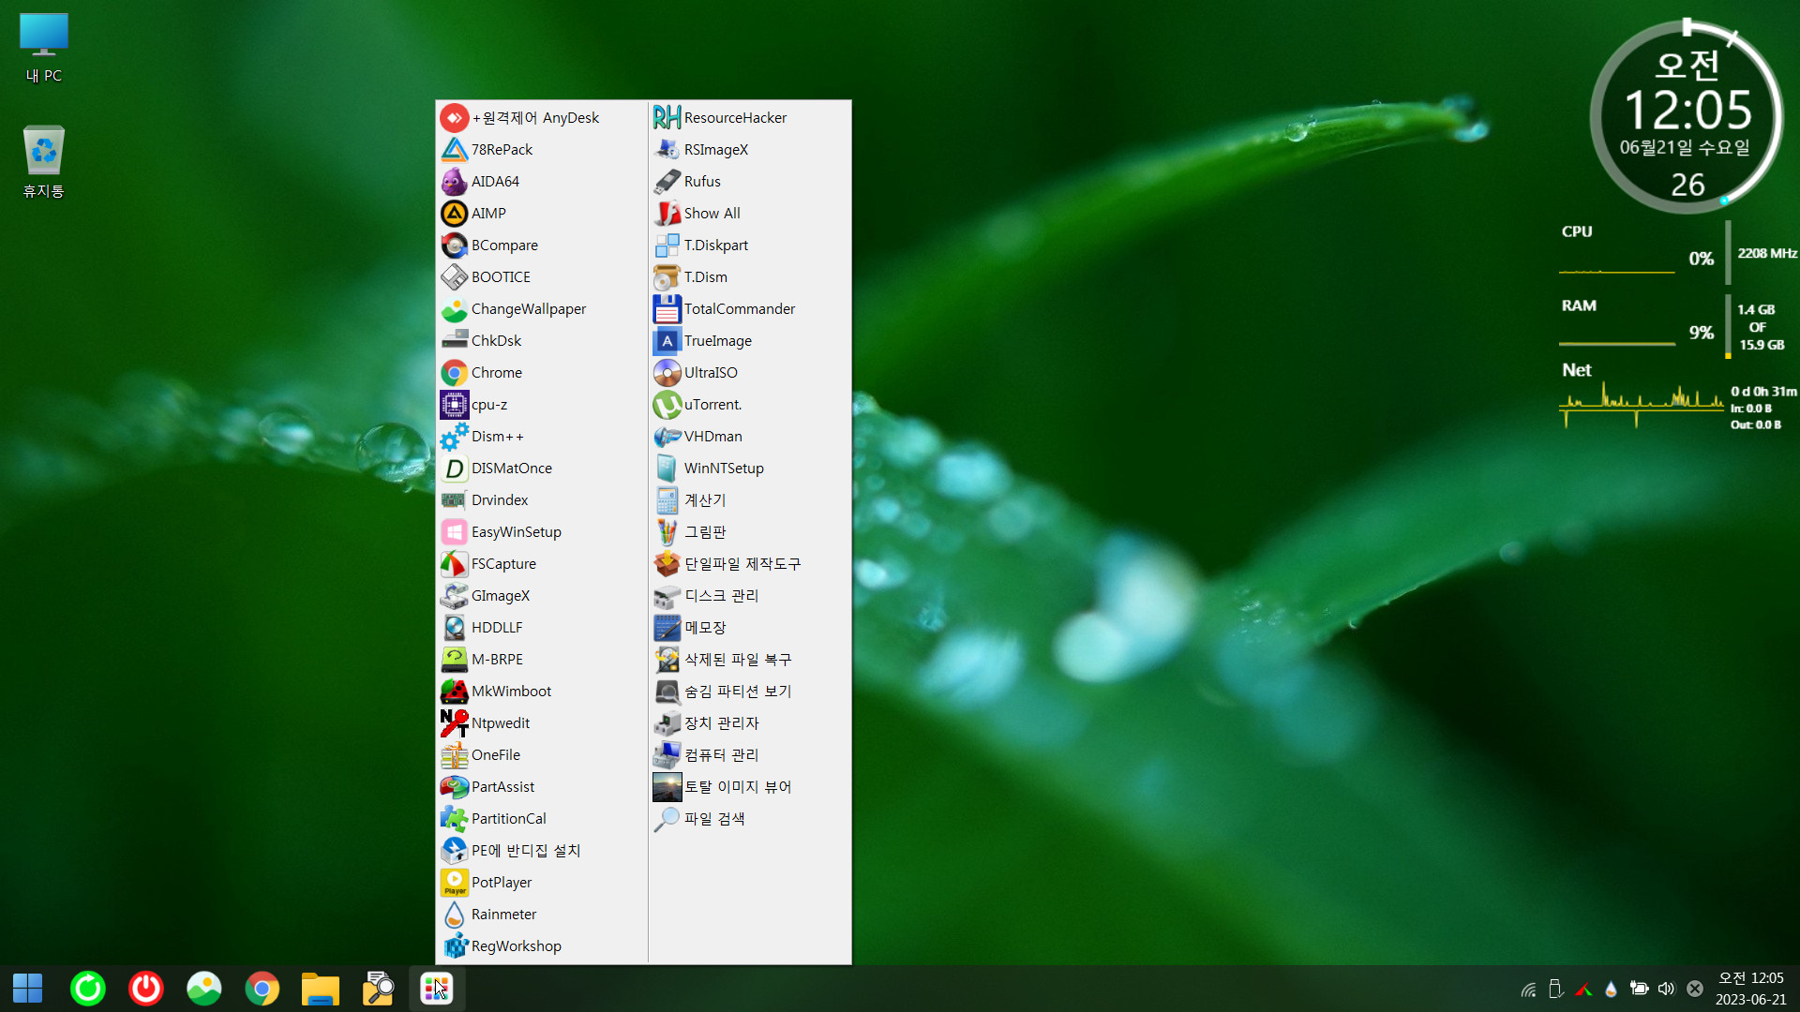Screen dimensions: 1800x1012
Task: Launch the Rufus USB icon
Action: [667, 182]
